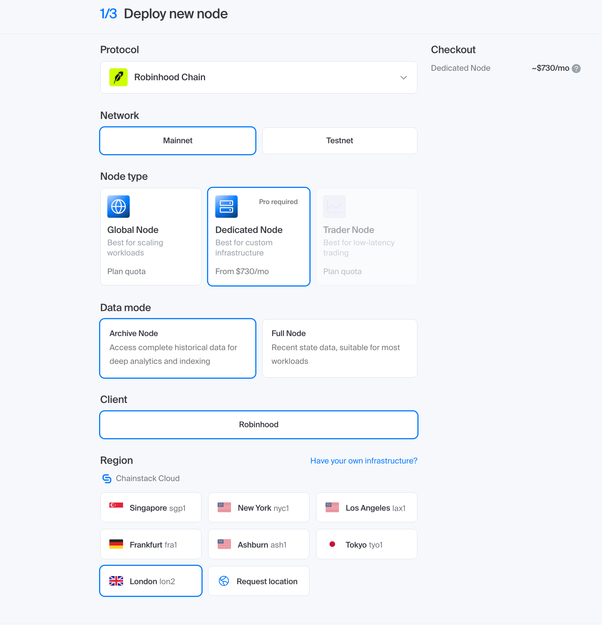Click the Singapore flag icon
Screen dimensions: 602x625
[116, 507]
